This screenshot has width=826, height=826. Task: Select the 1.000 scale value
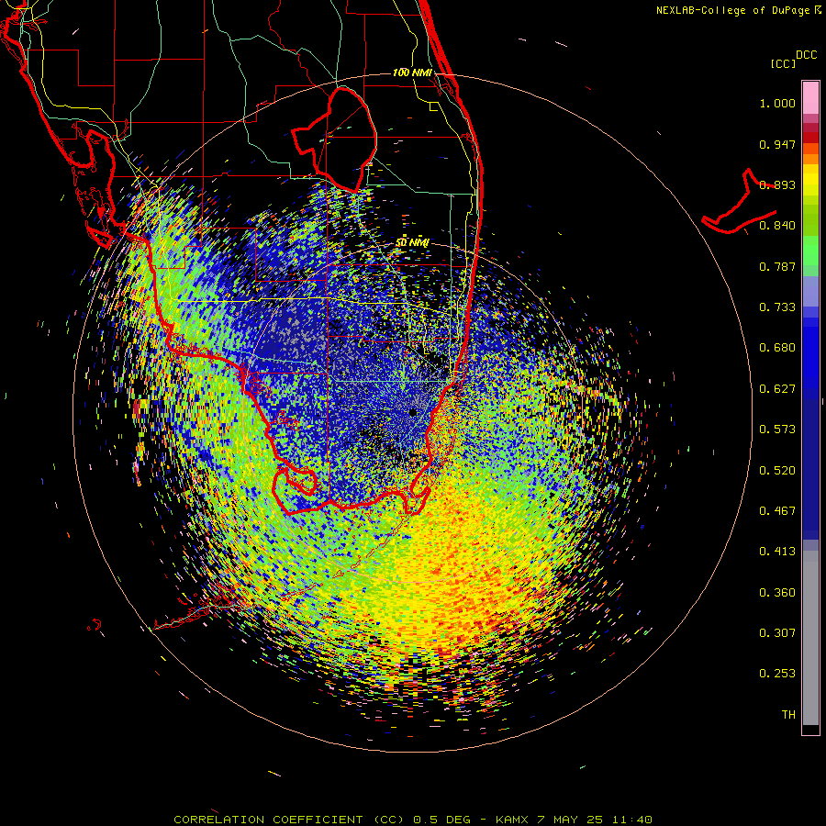pyautogui.click(x=777, y=103)
